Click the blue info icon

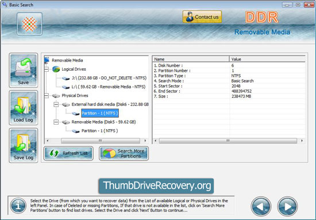[18, 206]
